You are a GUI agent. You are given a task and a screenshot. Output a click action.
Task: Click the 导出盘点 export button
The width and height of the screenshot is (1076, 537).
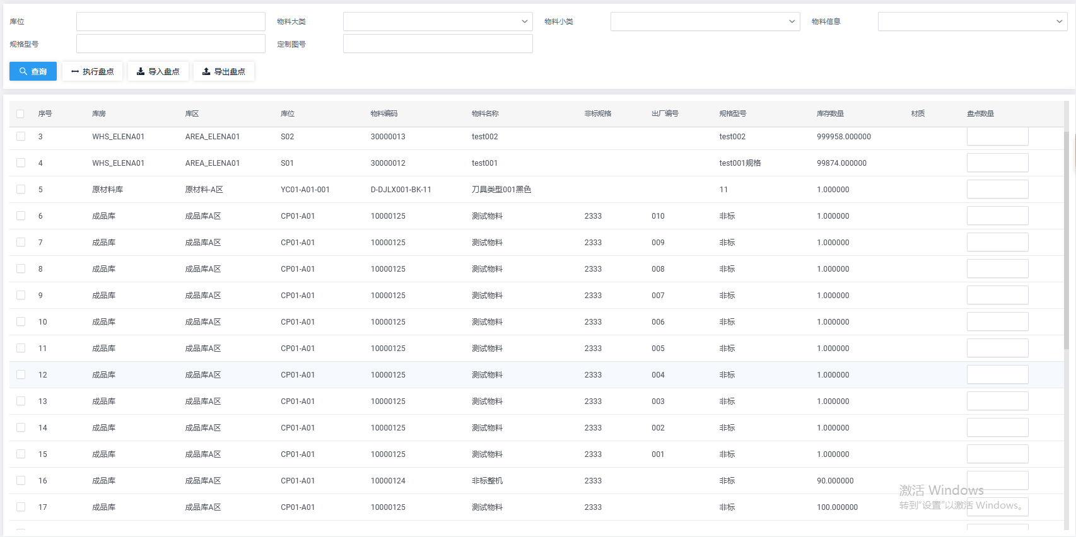pyautogui.click(x=224, y=71)
